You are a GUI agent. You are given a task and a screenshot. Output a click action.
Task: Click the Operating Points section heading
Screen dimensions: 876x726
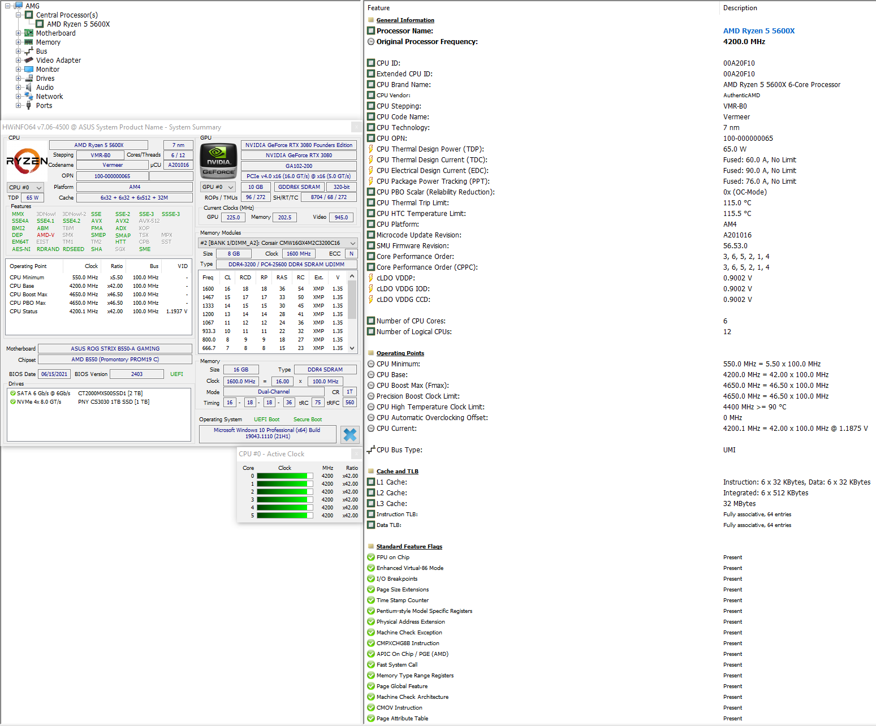(x=400, y=353)
